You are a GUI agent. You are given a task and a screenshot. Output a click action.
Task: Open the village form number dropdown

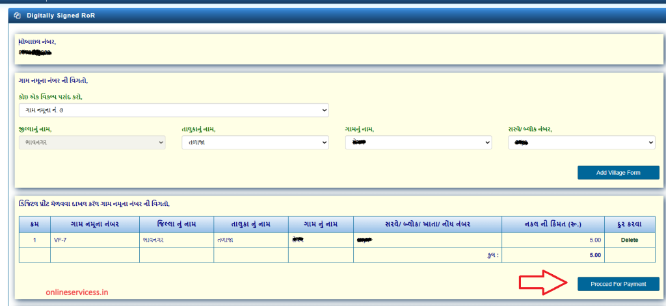click(174, 110)
